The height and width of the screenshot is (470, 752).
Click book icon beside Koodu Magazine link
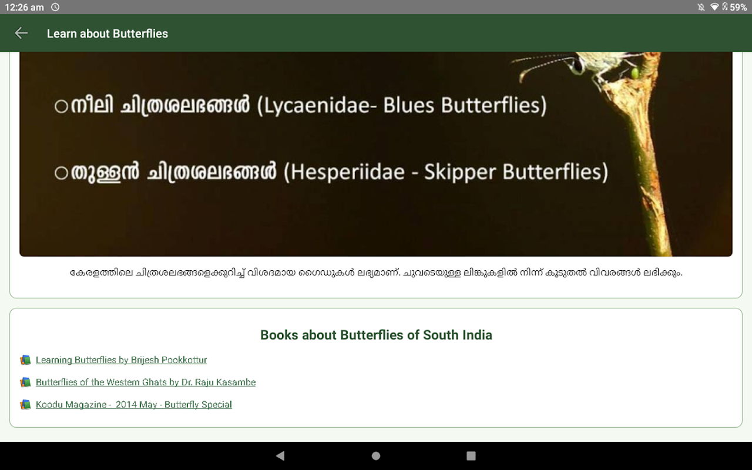click(x=25, y=404)
